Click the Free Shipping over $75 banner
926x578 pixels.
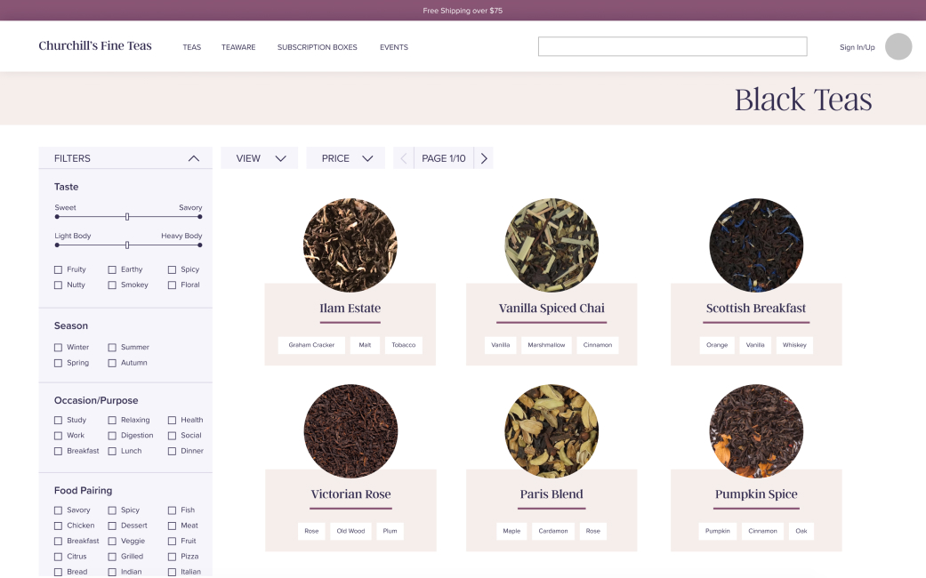pyautogui.click(x=463, y=11)
